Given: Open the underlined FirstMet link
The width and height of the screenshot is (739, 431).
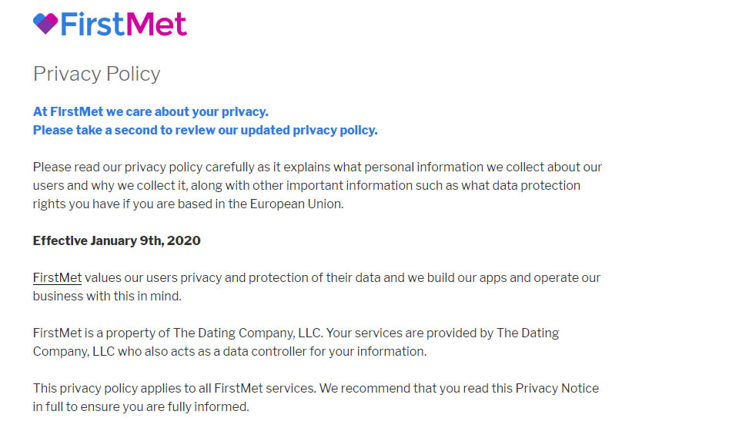Looking at the screenshot, I should (57, 277).
